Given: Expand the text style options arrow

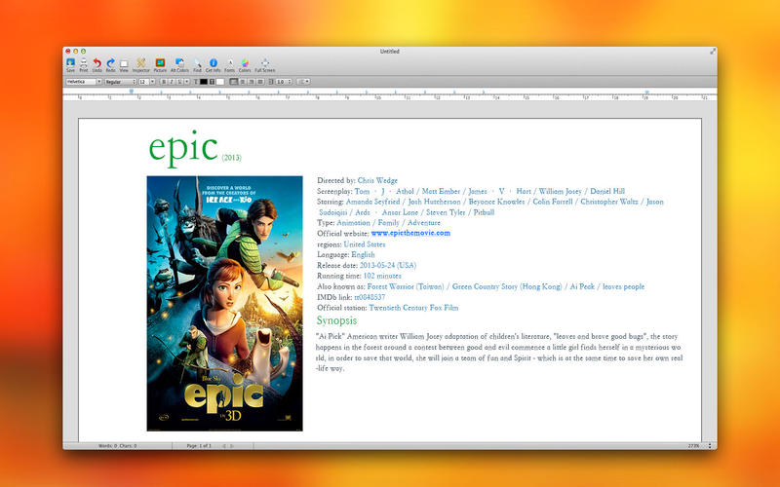Looking at the screenshot, I should coord(187,82).
